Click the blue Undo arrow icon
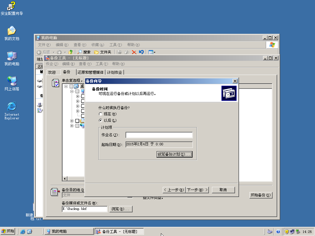315x236 pixels. click(x=141, y=52)
